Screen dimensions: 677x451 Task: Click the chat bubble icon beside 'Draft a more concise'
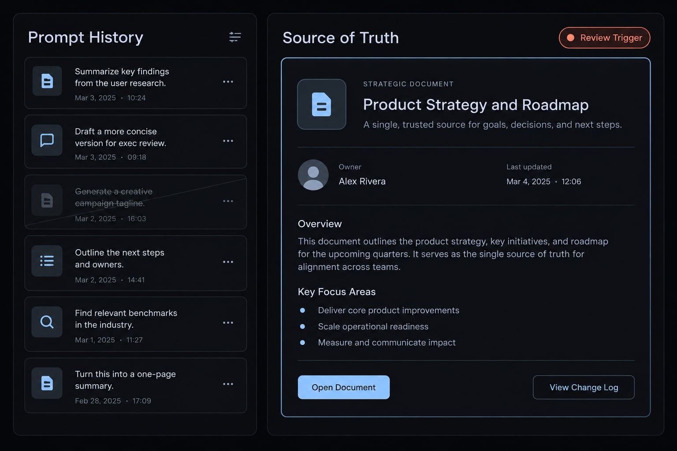(47, 140)
